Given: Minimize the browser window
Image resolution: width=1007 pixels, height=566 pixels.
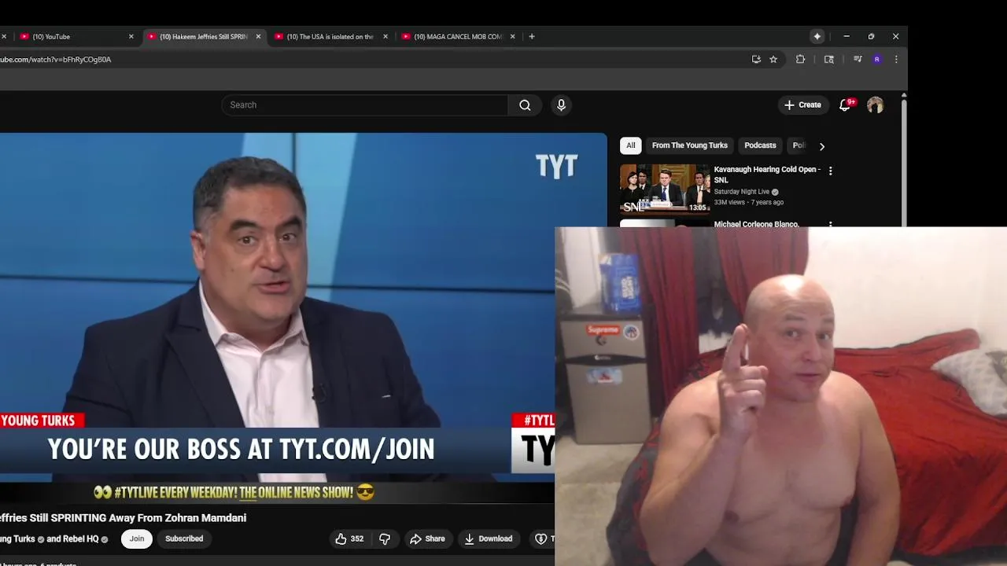Looking at the screenshot, I should pyautogui.click(x=847, y=36).
